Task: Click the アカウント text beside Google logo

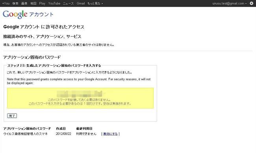Action: (x=41, y=15)
